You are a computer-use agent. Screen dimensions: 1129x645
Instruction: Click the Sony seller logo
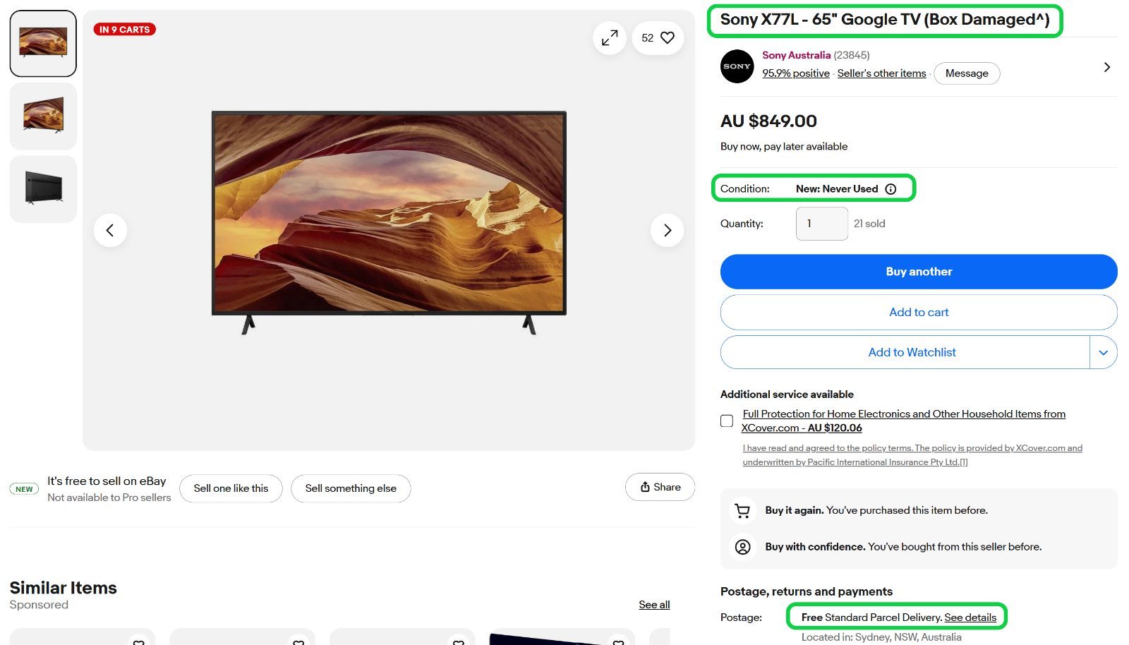737,66
